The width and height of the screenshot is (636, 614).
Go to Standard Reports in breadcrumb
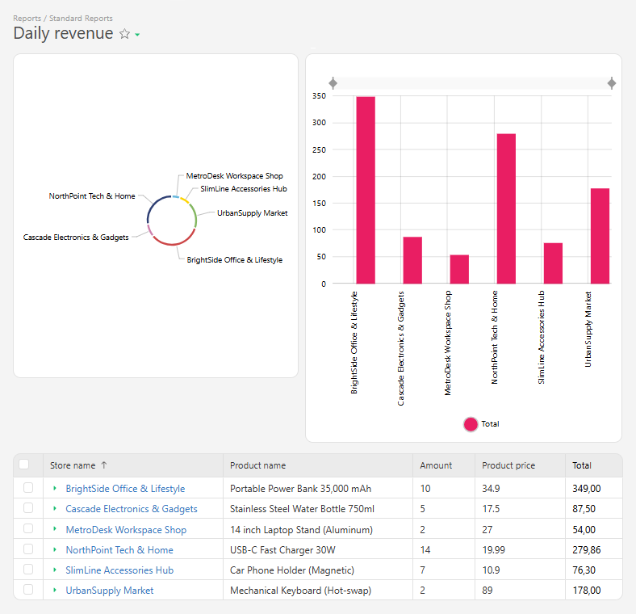[x=81, y=18]
